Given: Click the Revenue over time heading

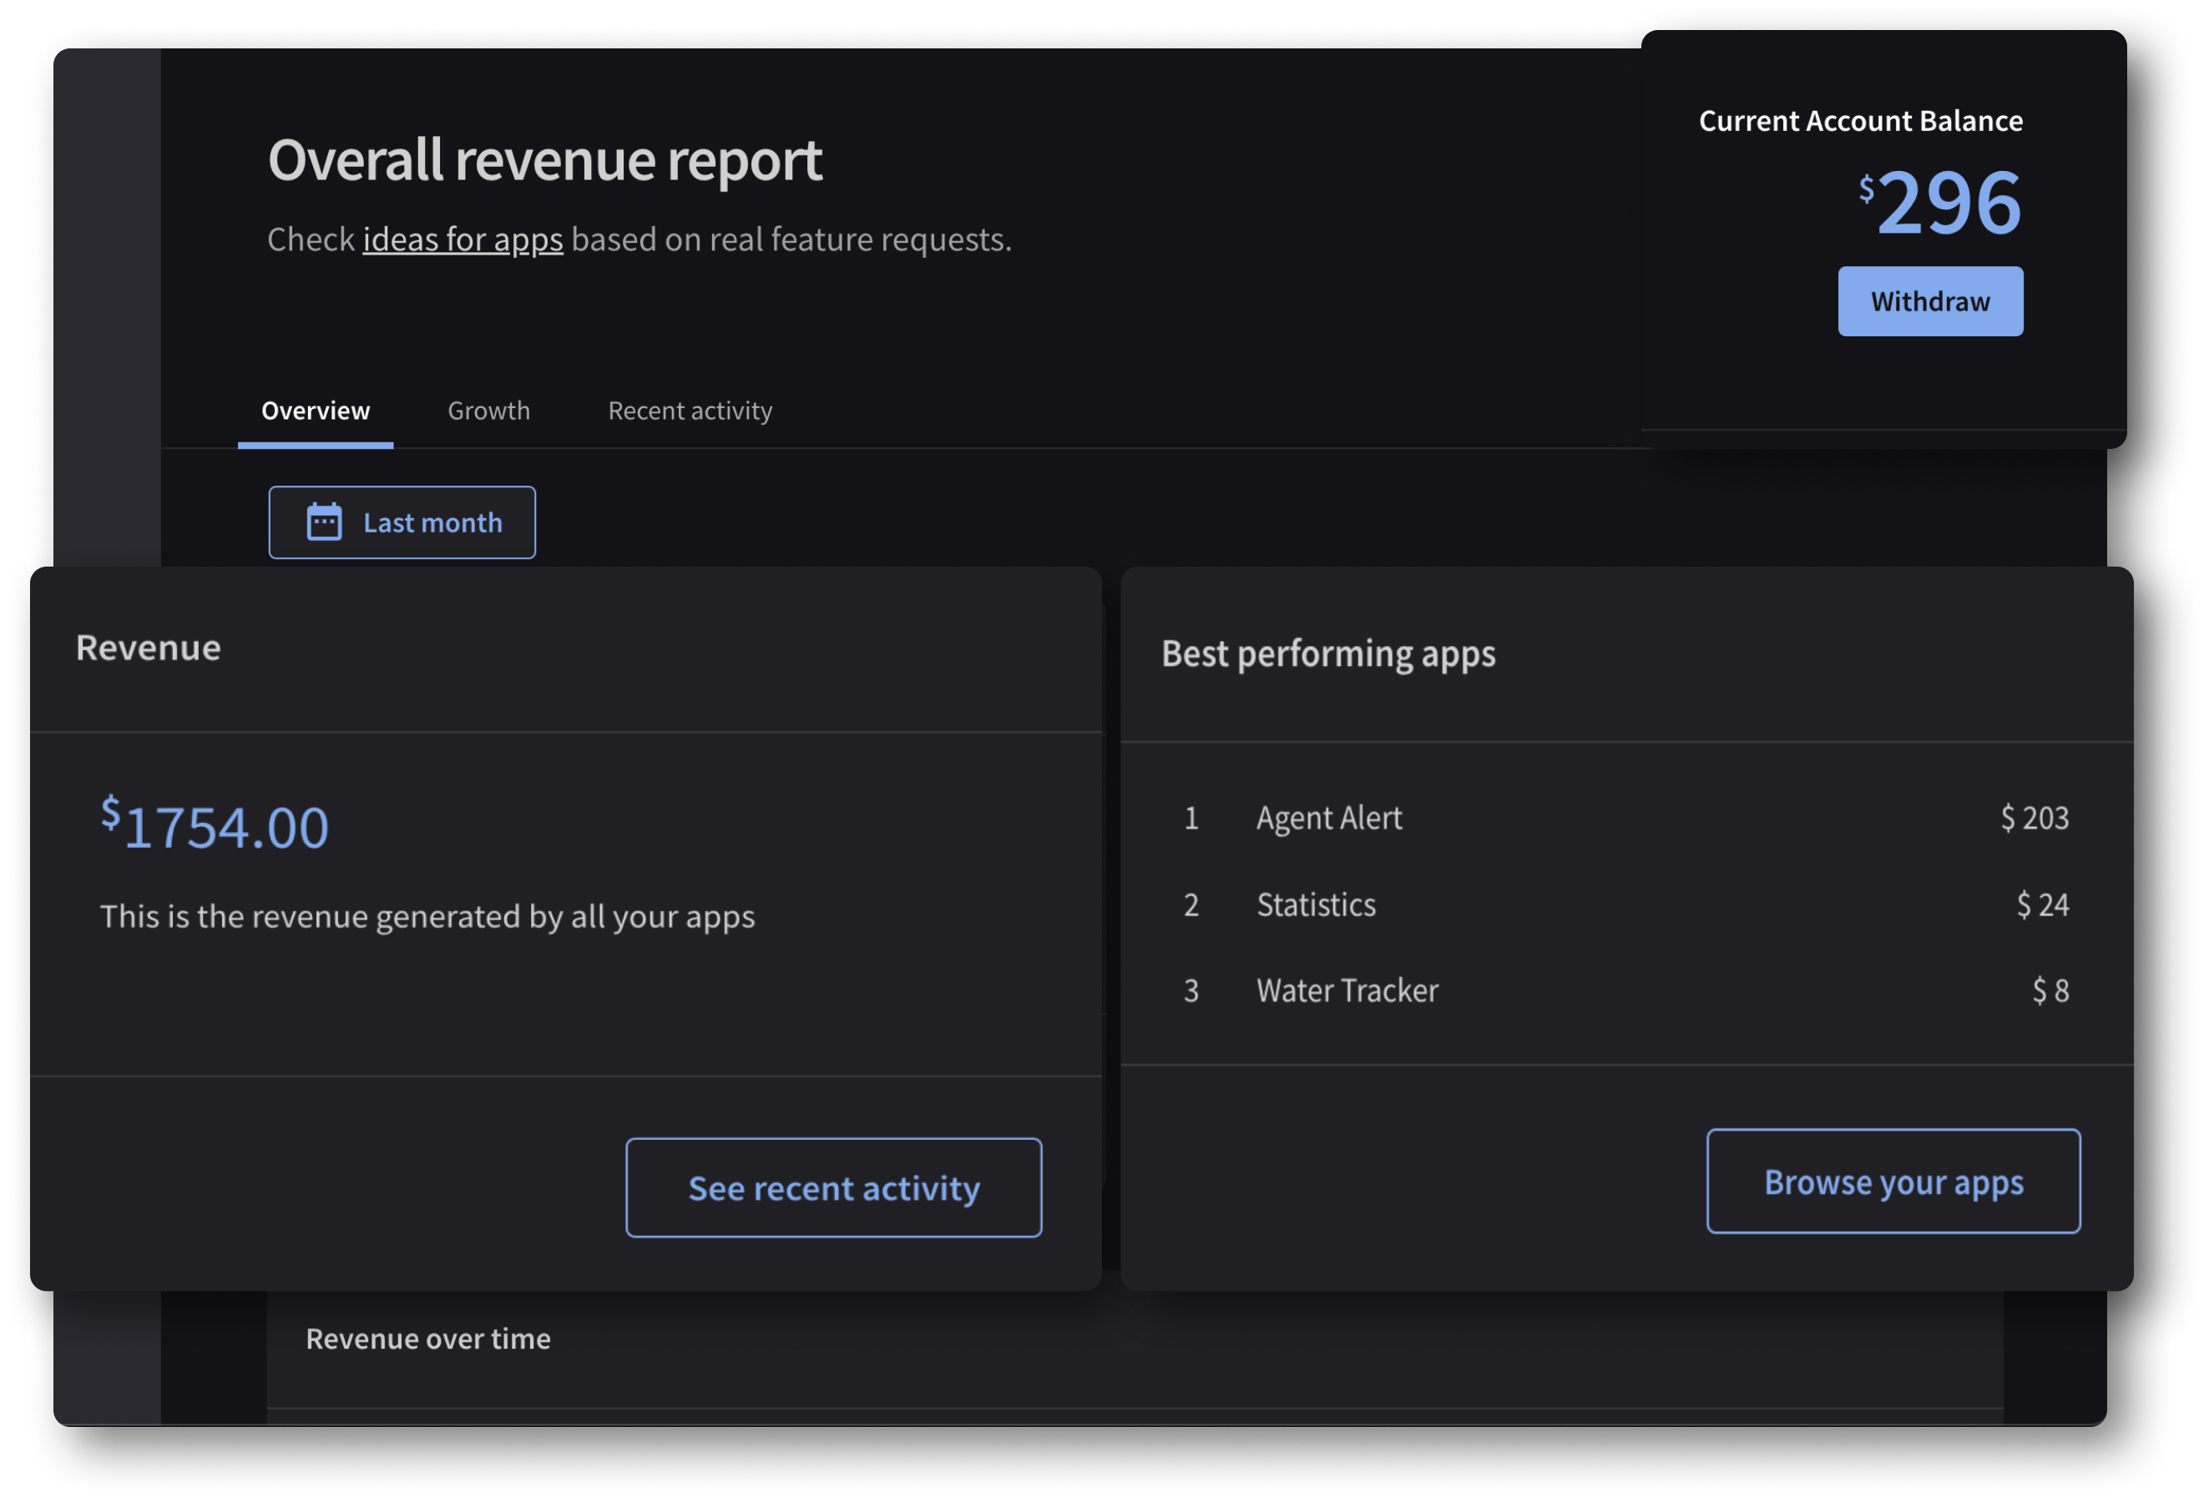Looking at the screenshot, I should 427,1338.
